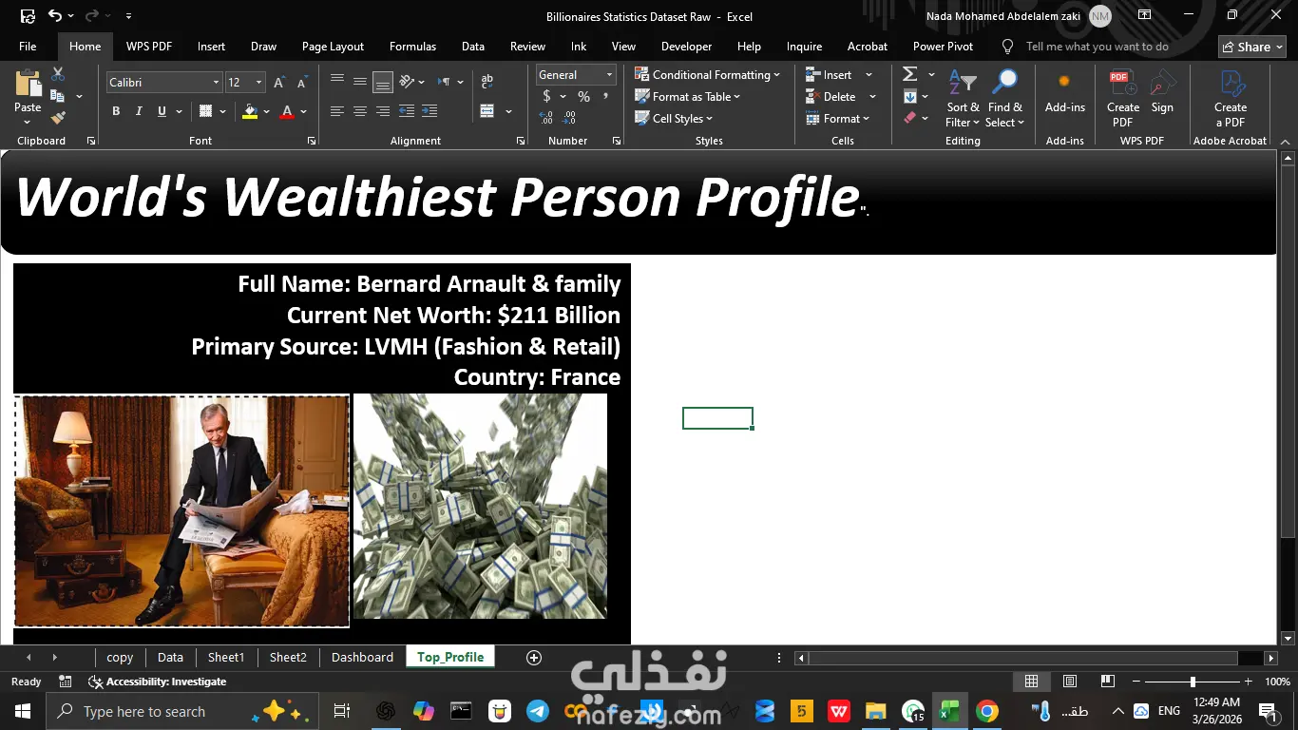Expand the Format as Table menu
Screen dimensions: 1298x730
click(687, 96)
